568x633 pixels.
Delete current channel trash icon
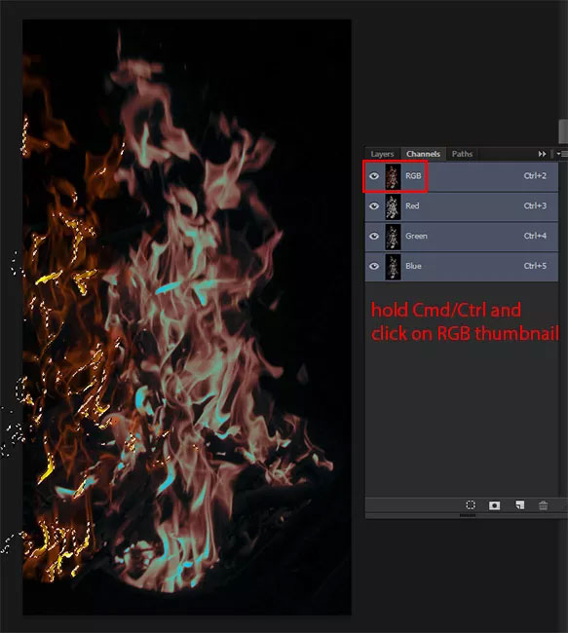point(544,505)
